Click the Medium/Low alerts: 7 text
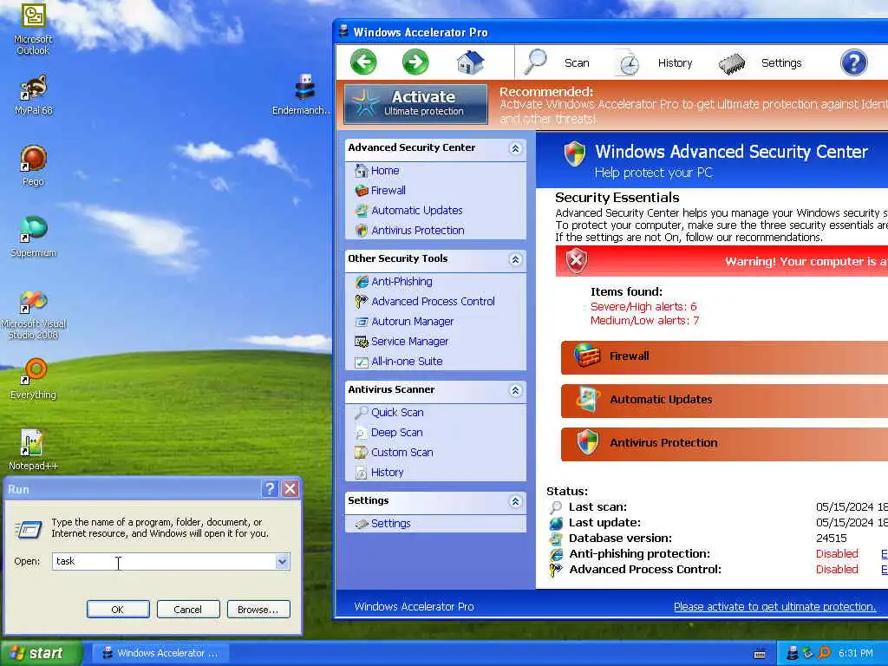The height and width of the screenshot is (666, 888). [644, 321]
